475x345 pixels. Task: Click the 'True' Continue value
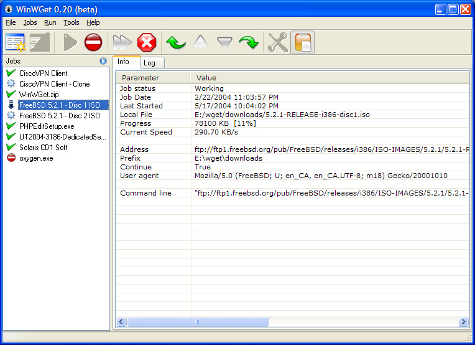click(x=203, y=167)
